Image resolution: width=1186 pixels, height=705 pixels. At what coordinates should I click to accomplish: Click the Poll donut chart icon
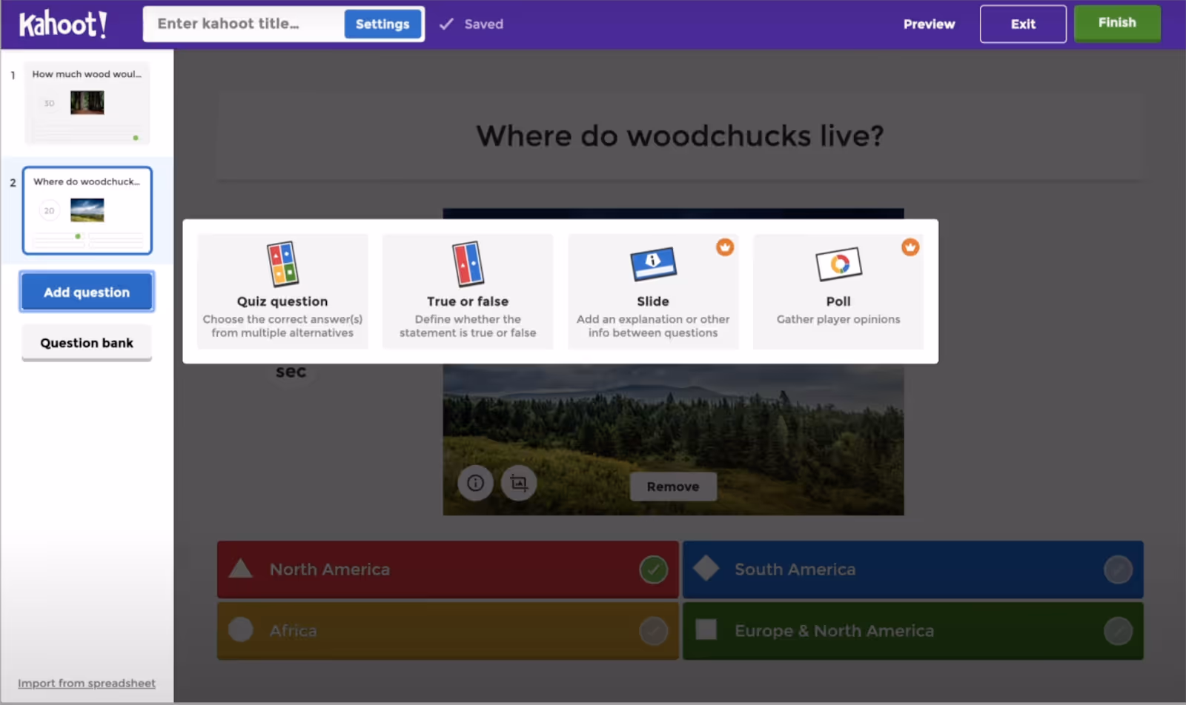pos(838,264)
